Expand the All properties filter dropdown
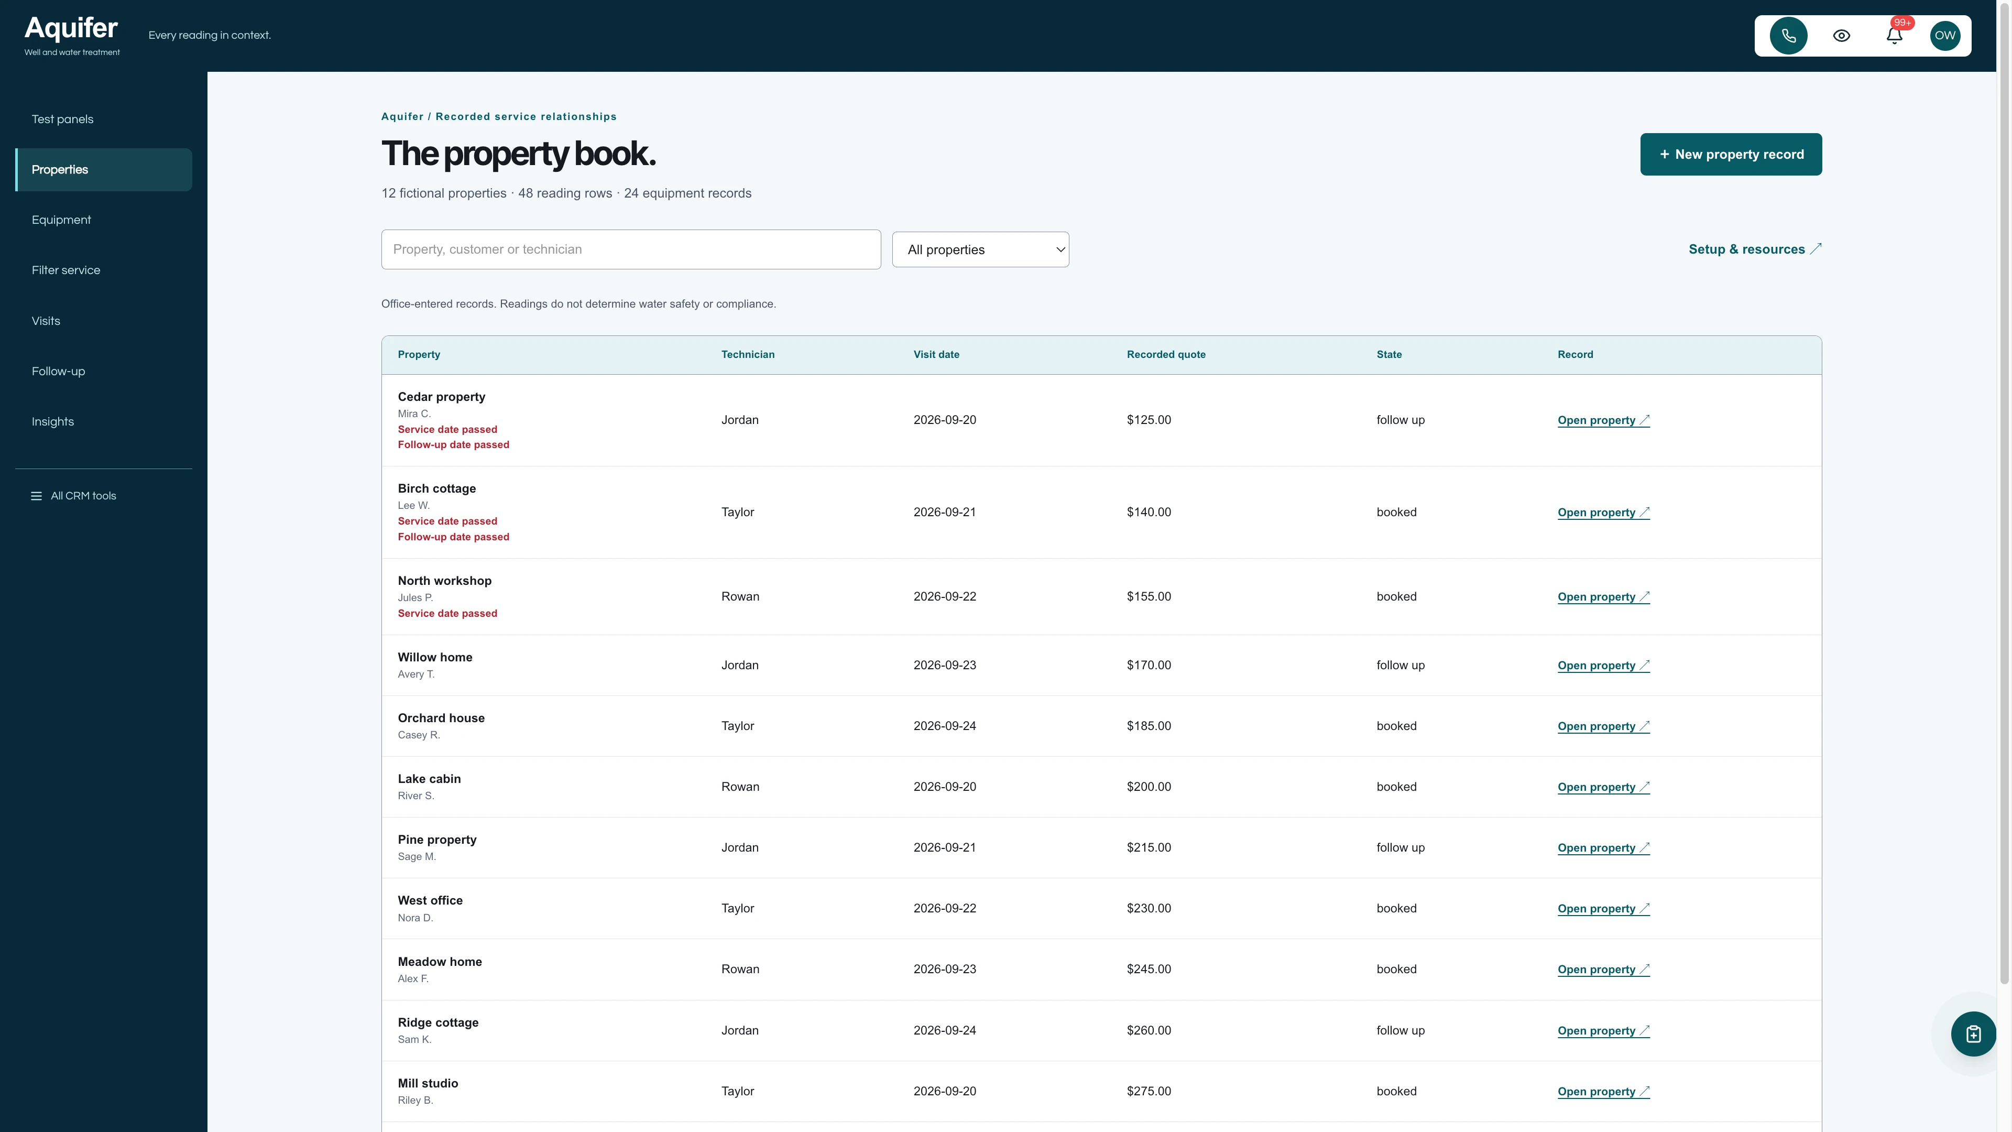Screen dimensions: 2012x1132 point(980,250)
